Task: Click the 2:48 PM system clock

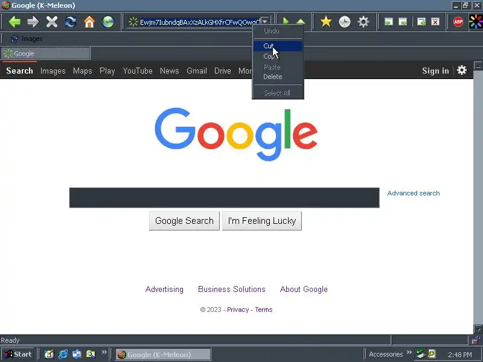Action: click(460, 355)
